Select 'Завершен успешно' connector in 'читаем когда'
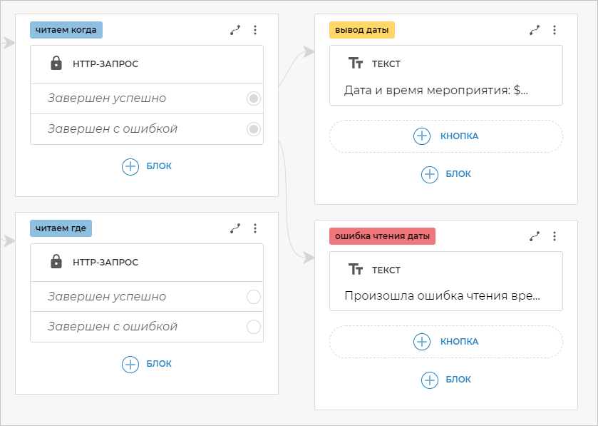598x426 pixels. (x=253, y=98)
